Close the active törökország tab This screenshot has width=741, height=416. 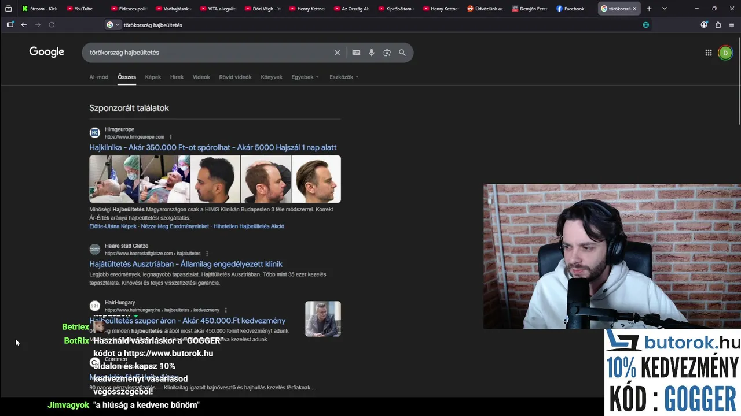[x=634, y=9]
